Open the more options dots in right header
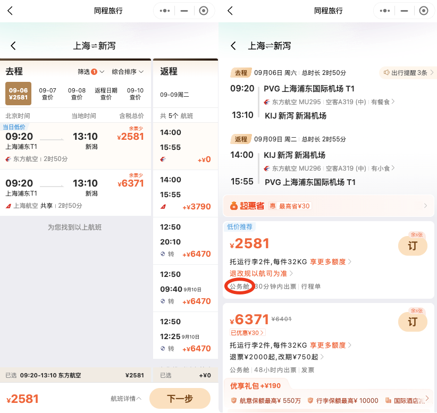Viewport: 437px width, 413px height. coord(384,11)
